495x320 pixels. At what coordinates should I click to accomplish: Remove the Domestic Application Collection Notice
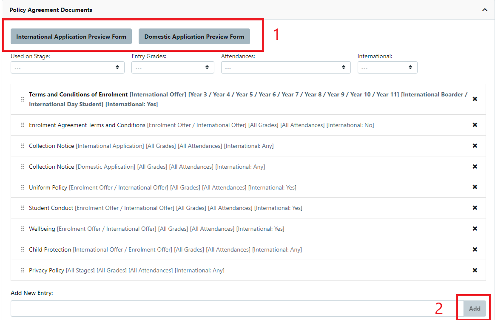475,166
